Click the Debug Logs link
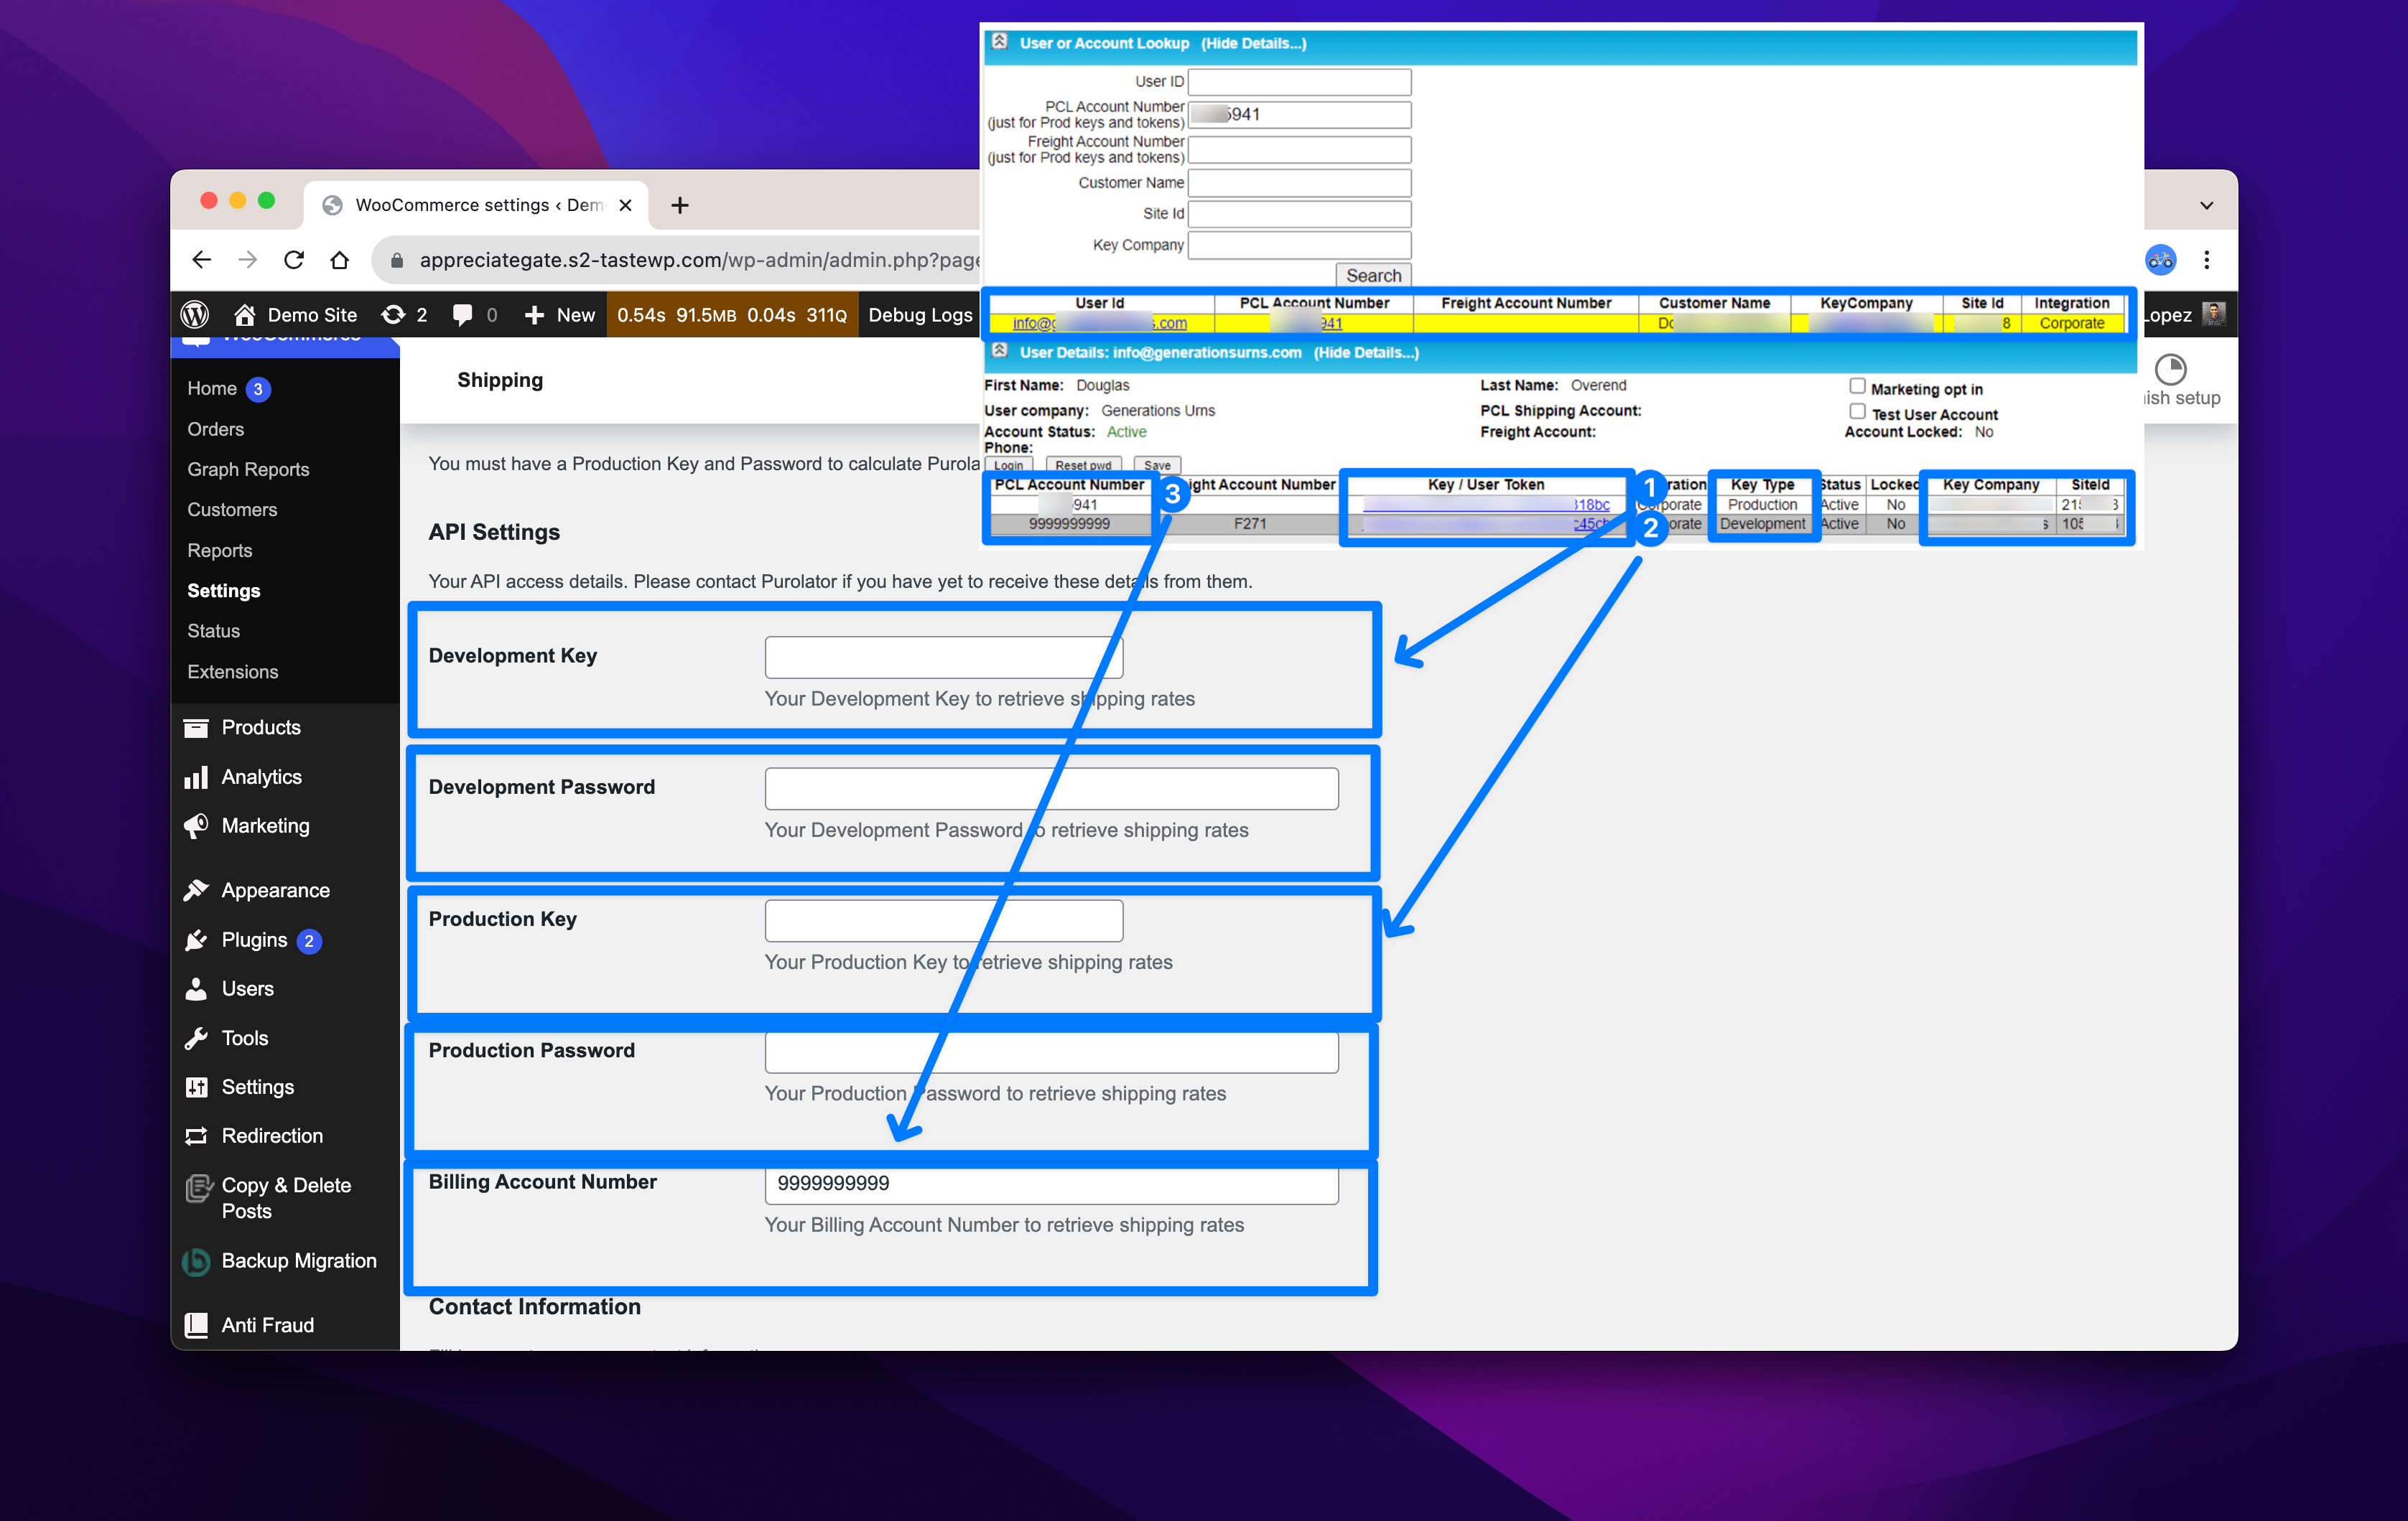Image resolution: width=2408 pixels, height=1521 pixels. click(x=919, y=315)
